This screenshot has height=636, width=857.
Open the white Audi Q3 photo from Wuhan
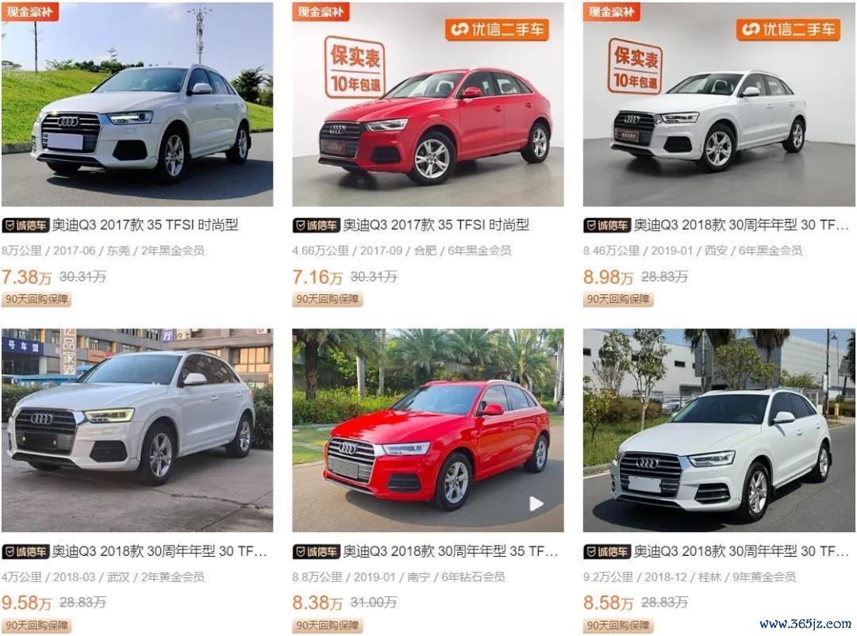point(137,430)
